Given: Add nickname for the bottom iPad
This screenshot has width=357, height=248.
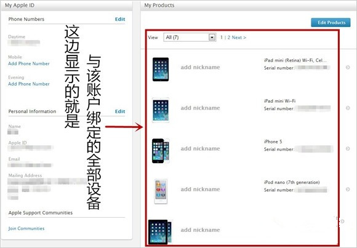Looking at the screenshot, I should click(x=201, y=230).
